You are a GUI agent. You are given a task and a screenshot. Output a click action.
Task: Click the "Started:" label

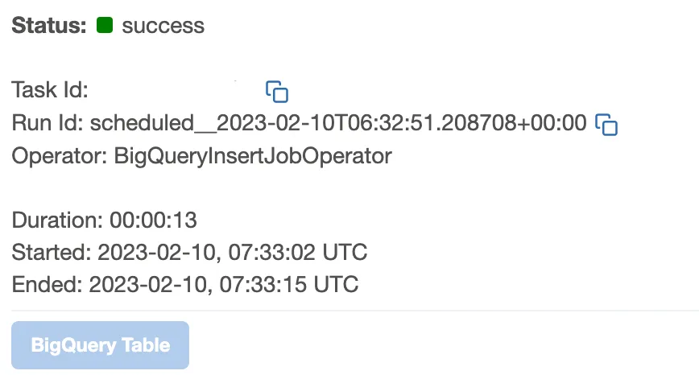click(50, 252)
